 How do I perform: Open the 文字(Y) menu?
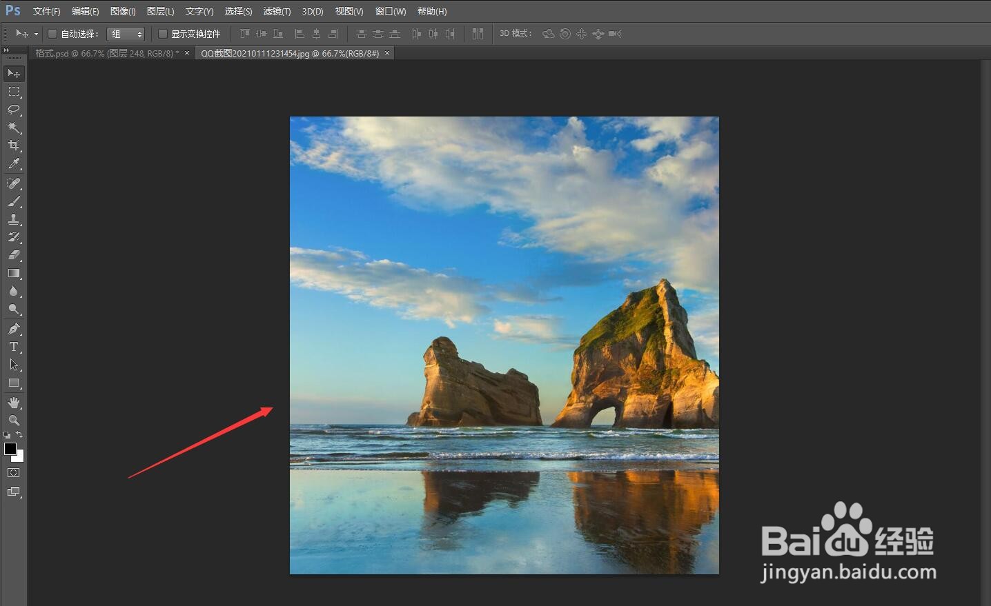(199, 12)
